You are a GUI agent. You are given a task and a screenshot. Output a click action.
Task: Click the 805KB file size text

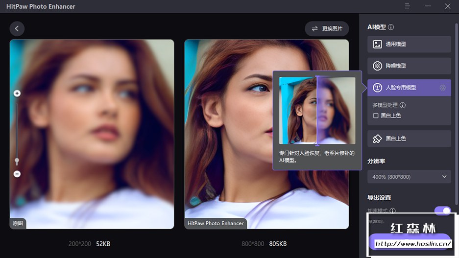278,244
